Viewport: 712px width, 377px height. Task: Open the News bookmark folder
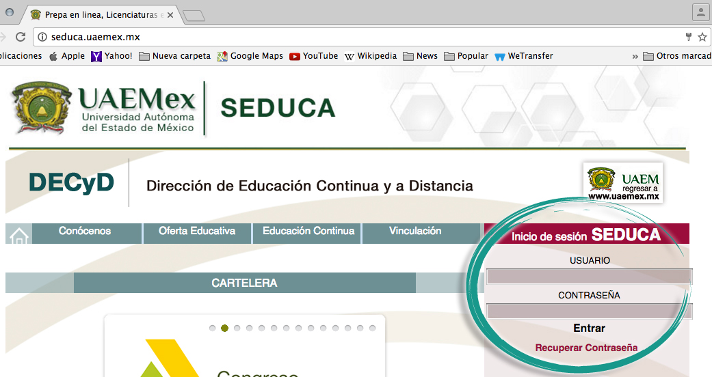(421, 56)
